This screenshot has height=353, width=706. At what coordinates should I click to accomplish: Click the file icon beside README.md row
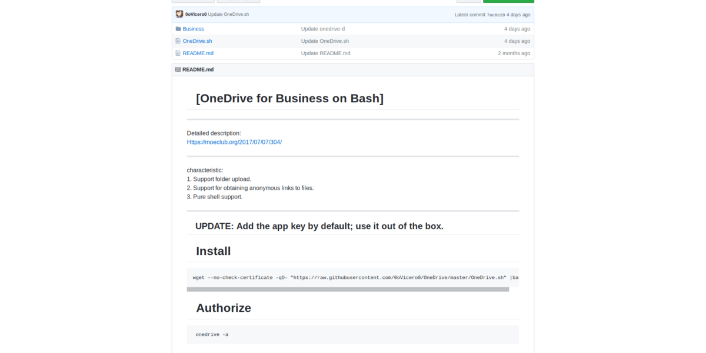178,53
